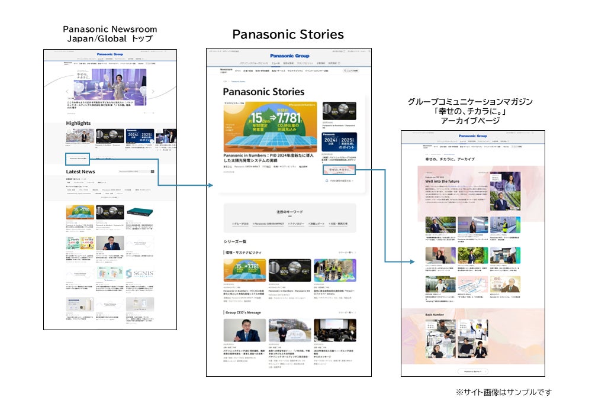Open archive feature image of two presenters
The width and height of the screenshot is (592, 410).
click(x=505, y=191)
